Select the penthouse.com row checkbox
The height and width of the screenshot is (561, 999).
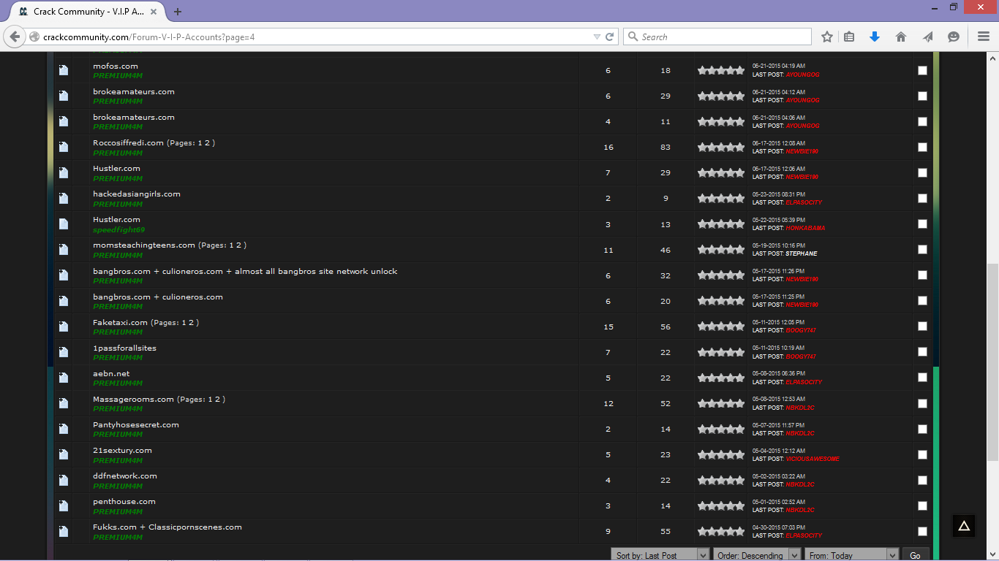coord(922,505)
